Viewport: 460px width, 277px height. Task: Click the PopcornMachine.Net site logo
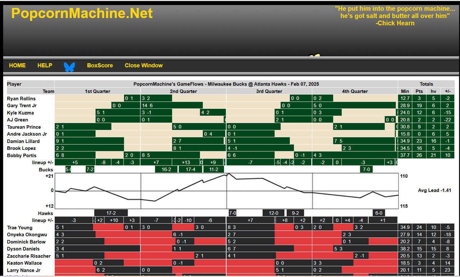(82, 13)
